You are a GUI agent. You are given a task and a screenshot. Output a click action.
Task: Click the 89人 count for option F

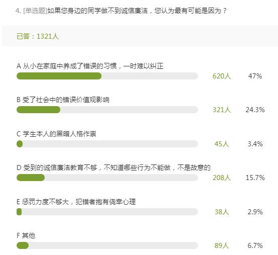point(222,245)
